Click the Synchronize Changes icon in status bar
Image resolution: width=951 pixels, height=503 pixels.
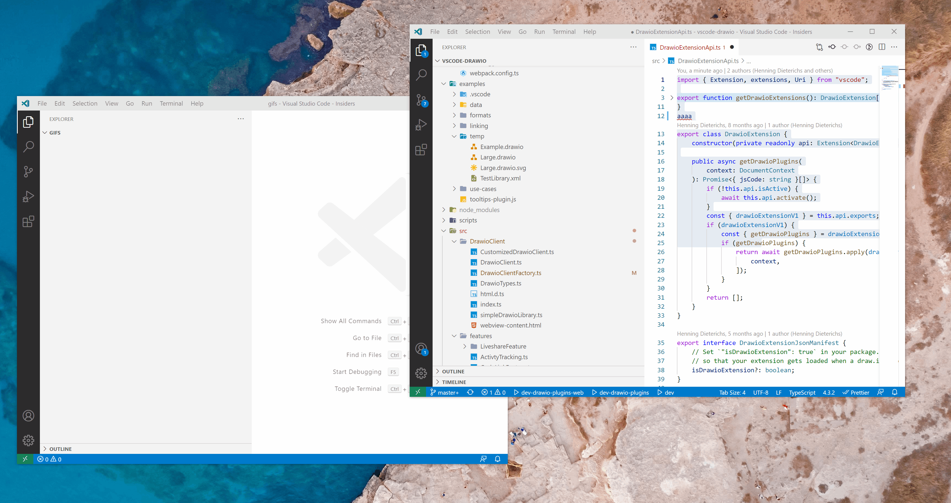[470, 392]
